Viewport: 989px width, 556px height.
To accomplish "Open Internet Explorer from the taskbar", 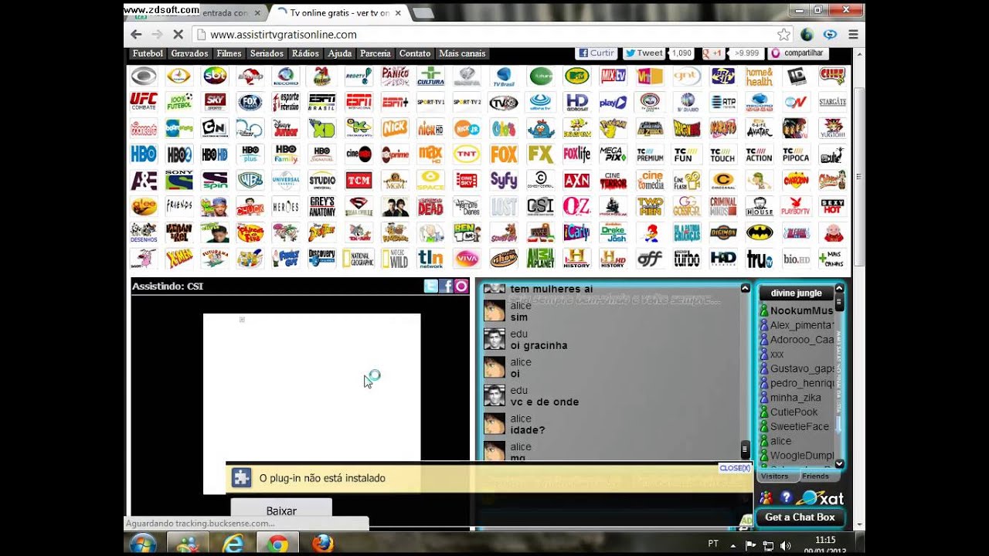I will click(x=233, y=544).
